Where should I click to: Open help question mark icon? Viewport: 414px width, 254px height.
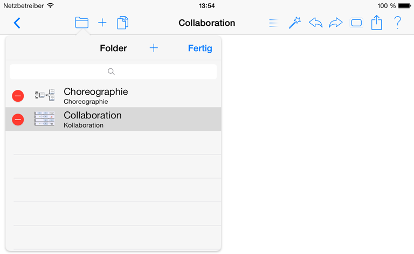tap(397, 23)
